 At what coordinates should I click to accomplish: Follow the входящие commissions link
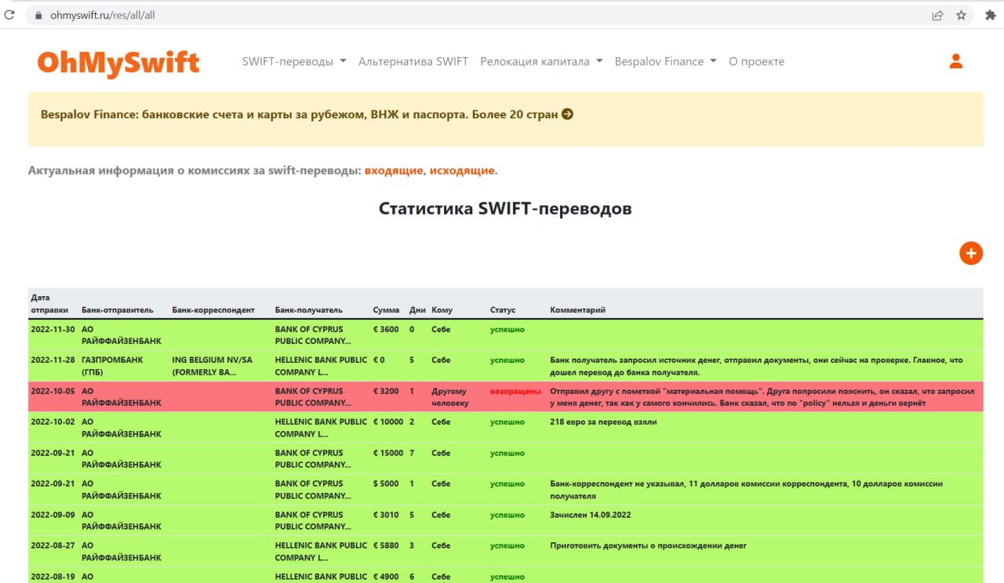click(x=394, y=170)
